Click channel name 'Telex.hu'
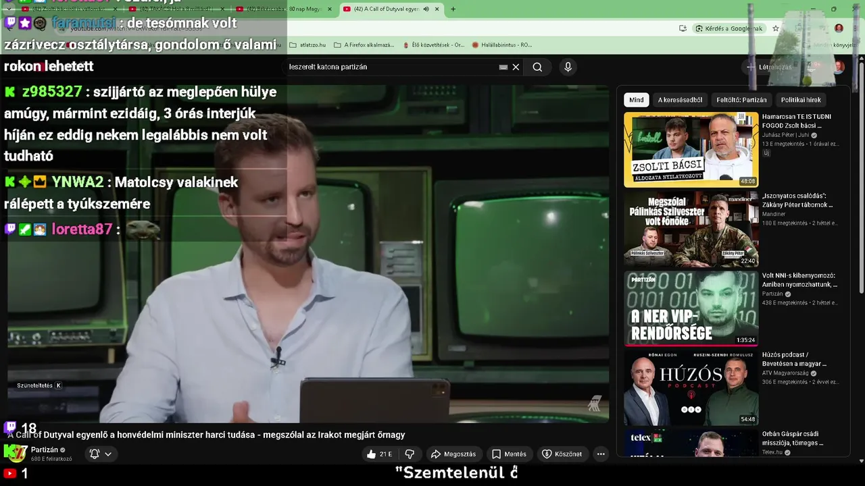 coord(772,452)
